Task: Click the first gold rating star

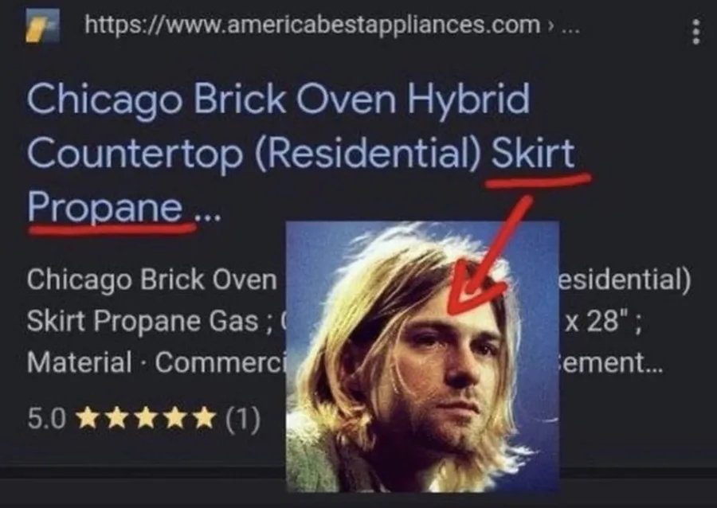Action: [x=88, y=418]
